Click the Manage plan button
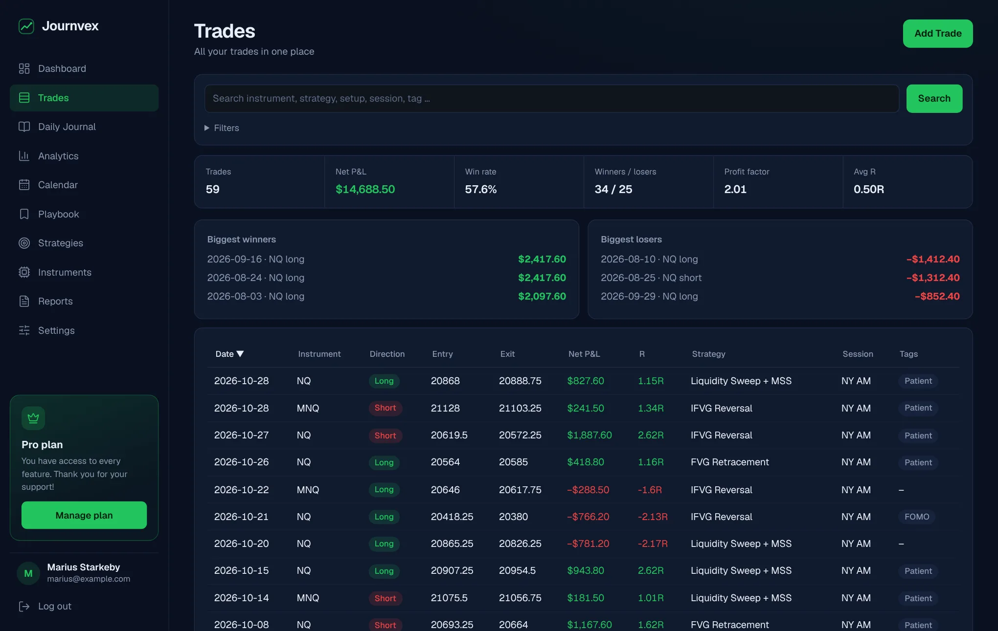The width and height of the screenshot is (998, 631). coord(84,515)
